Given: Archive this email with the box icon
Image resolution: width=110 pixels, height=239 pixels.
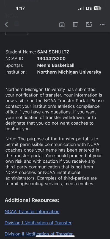Looking at the screenshot, I should 62,24.
